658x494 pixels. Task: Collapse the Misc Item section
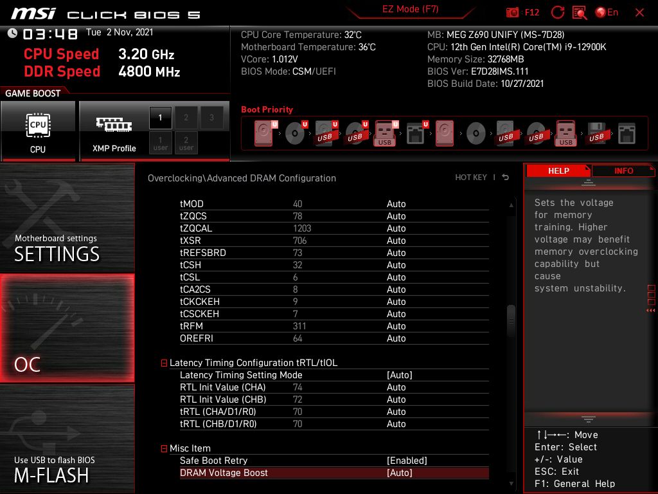164,448
